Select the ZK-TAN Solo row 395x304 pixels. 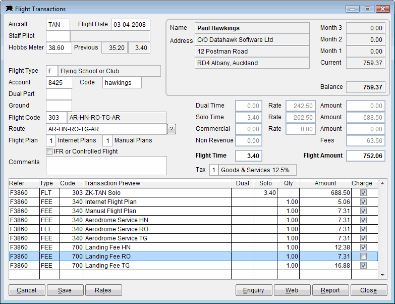coord(193,193)
